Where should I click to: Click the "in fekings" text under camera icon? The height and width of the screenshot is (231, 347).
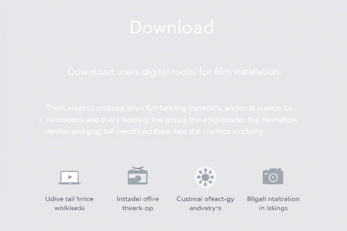coord(273,208)
